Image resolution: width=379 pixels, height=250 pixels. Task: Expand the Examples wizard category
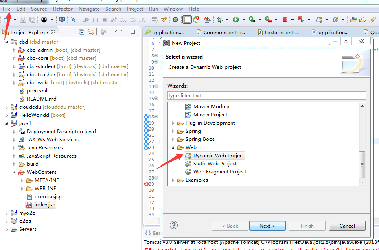[173, 180]
